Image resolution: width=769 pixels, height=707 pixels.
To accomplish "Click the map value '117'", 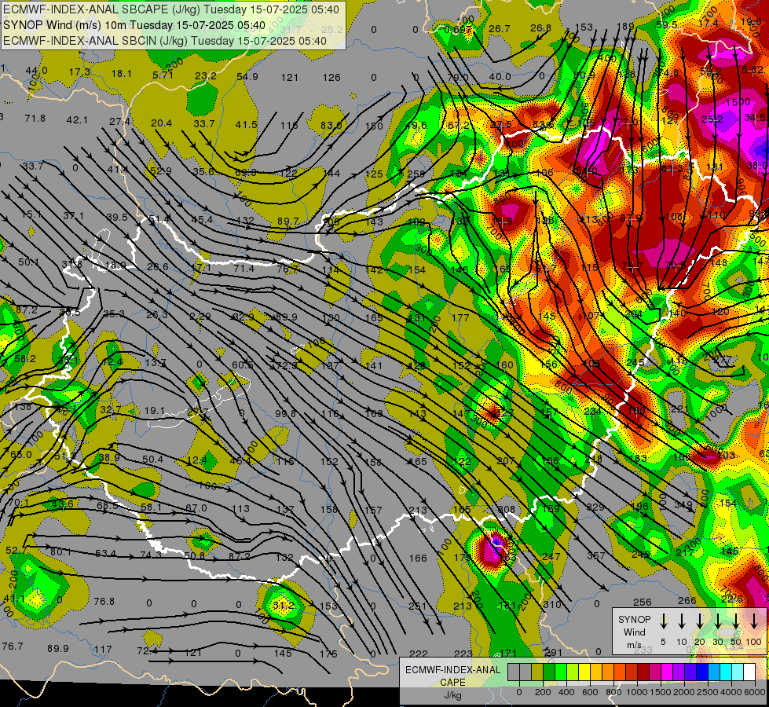I will coord(103,650).
